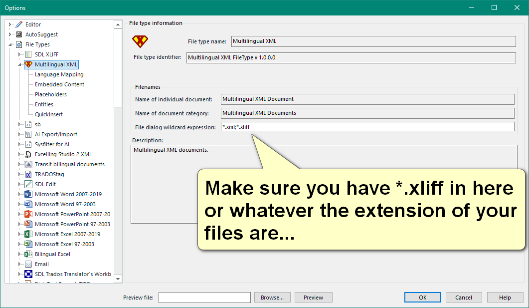Select the SDL Edit label
Image resolution: width=529 pixels, height=308 pixels.
point(45,184)
